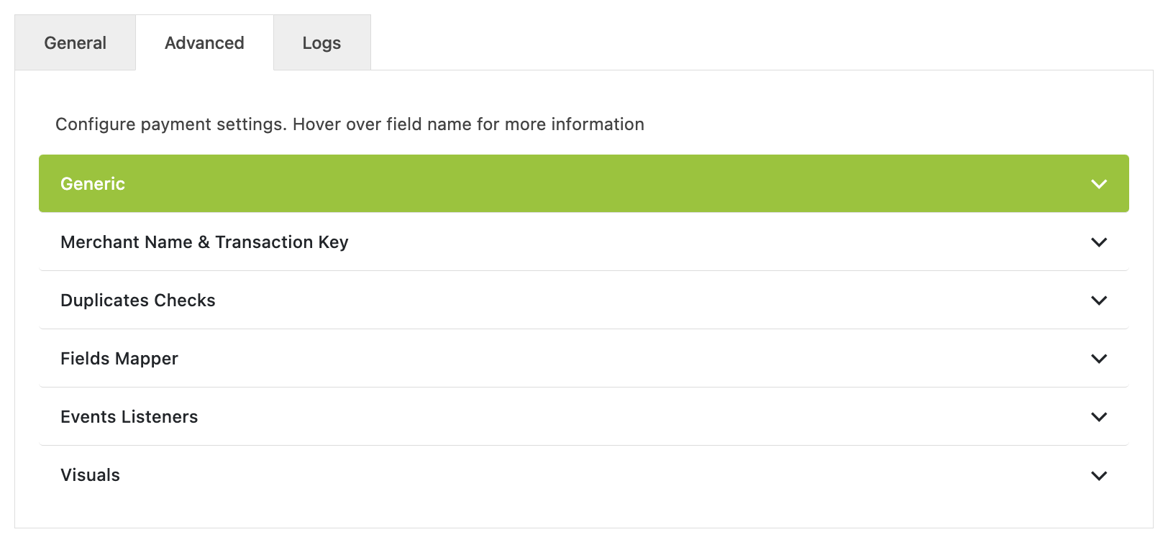Open the Logs tab

click(x=321, y=43)
